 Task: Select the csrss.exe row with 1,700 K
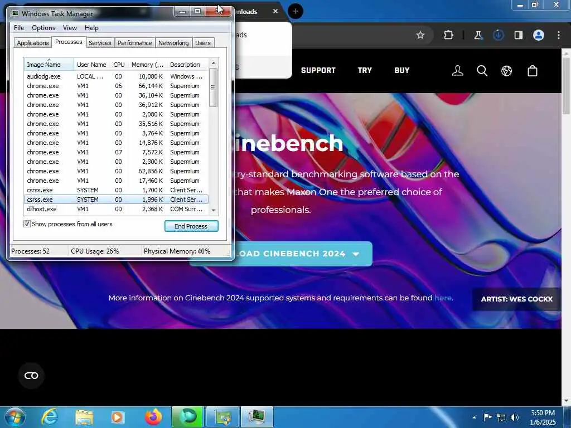pyautogui.click(x=116, y=190)
